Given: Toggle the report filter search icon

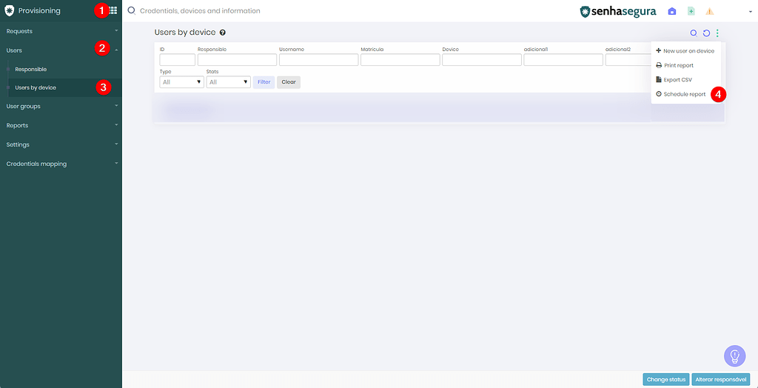Looking at the screenshot, I should tap(694, 33).
